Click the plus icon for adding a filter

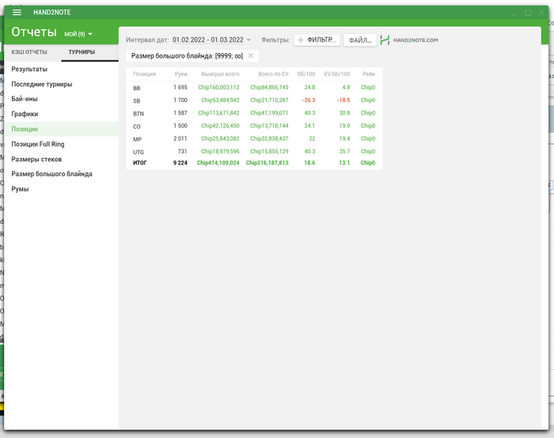(x=301, y=40)
